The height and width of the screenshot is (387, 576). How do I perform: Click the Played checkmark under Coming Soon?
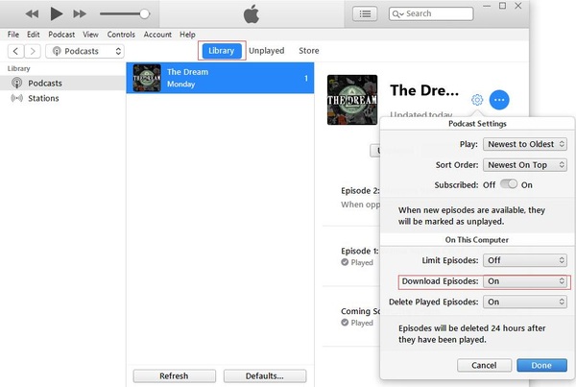coord(345,323)
